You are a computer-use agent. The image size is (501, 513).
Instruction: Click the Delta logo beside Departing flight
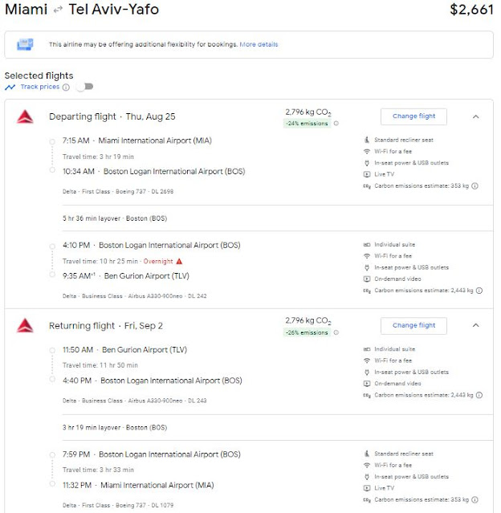pyautogui.click(x=25, y=116)
